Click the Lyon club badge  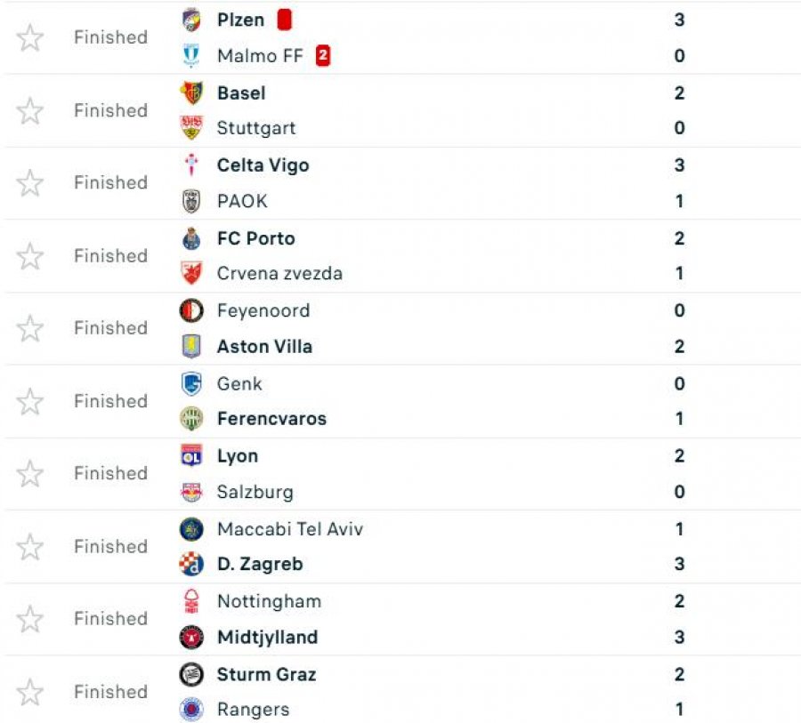[191, 456]
